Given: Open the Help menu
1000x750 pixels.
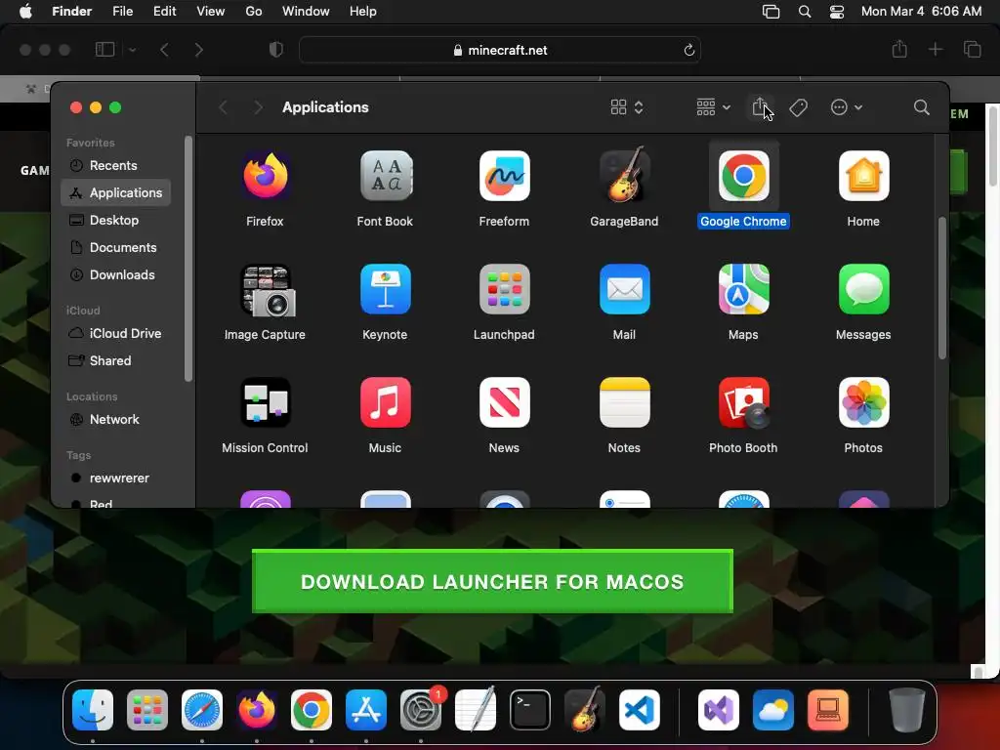Looking at the screenshot, I should pos(363,12).
